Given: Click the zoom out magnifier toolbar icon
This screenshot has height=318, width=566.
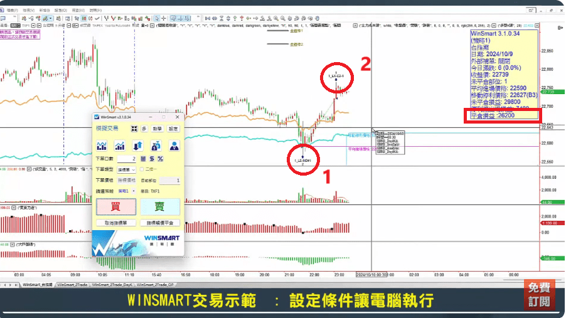Looking at the screenshot, I should (283, 18).
